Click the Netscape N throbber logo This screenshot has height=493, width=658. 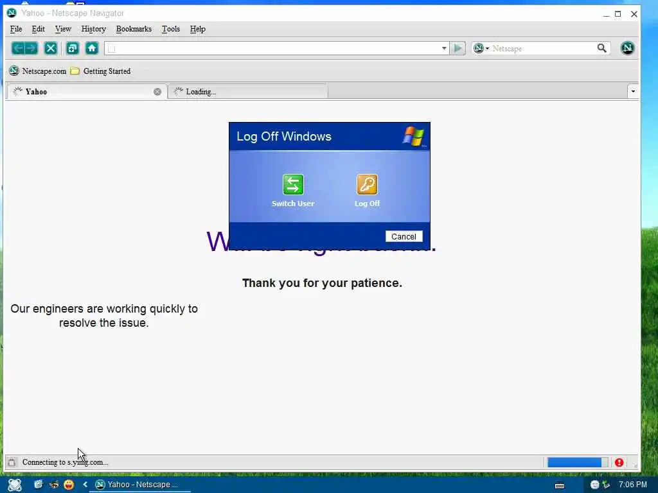coord(627,48)
